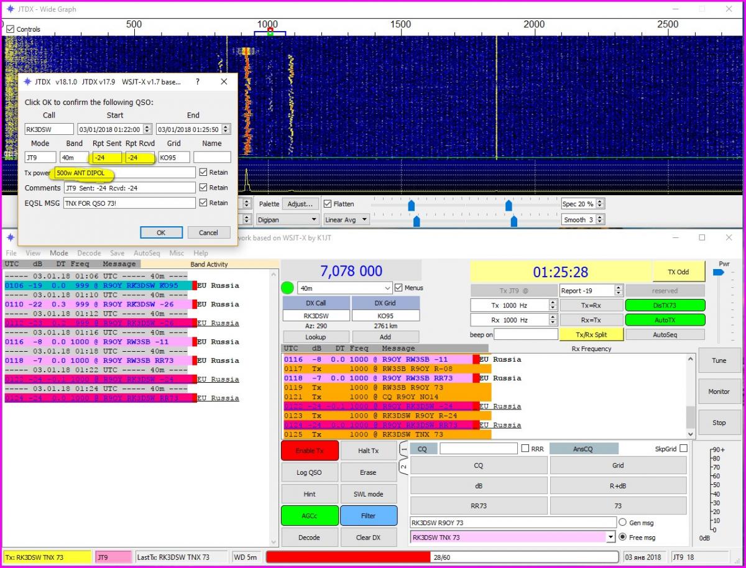Open the Misc menu
The image size is (746, 568).
click(x=177, y=253)
